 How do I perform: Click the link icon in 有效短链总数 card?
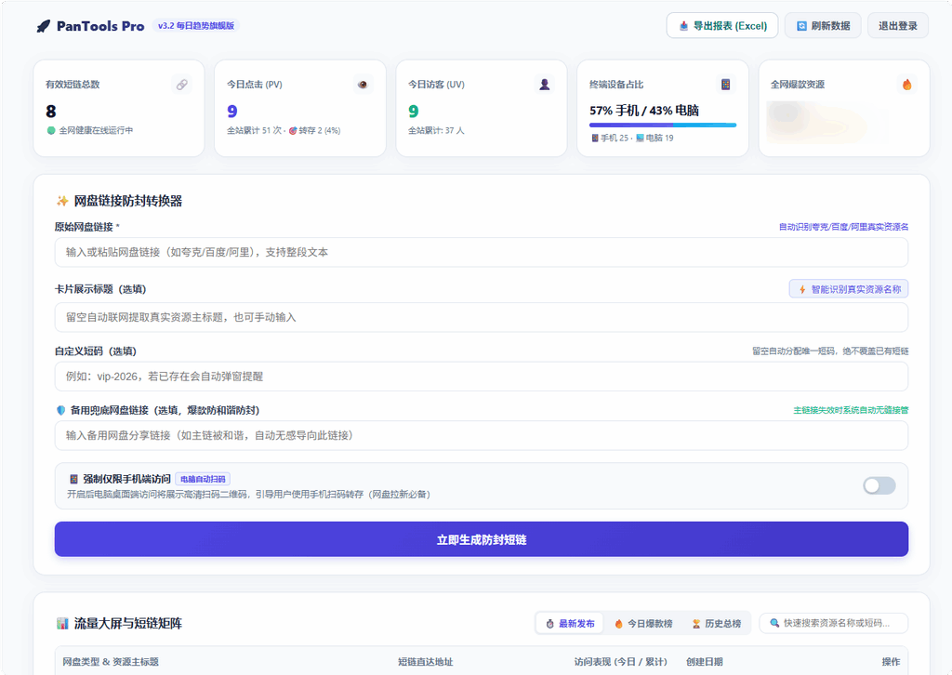181,85
